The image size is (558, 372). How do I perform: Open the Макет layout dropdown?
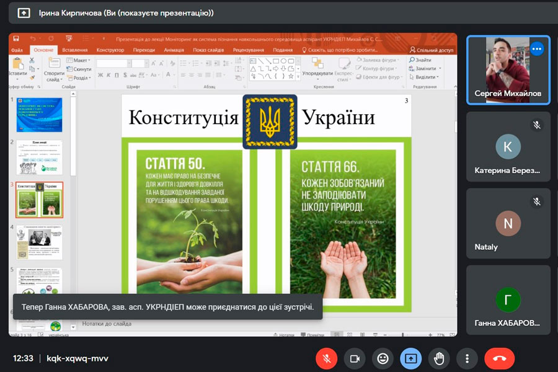tap(81, 60)
